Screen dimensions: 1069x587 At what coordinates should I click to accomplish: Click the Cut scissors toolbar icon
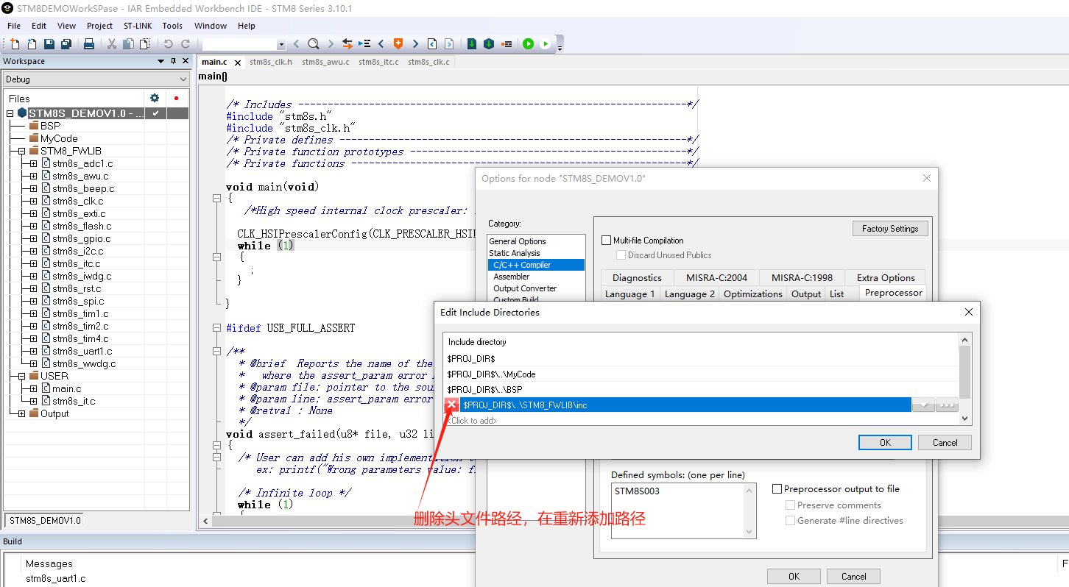pyautogui.click(x=112, y=44)
